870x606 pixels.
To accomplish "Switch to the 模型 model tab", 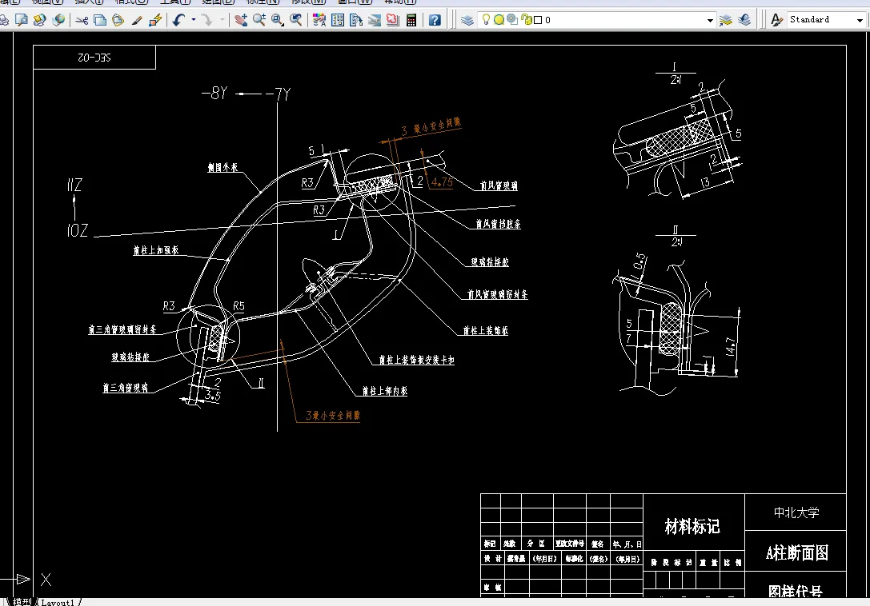I will [22, 602].
